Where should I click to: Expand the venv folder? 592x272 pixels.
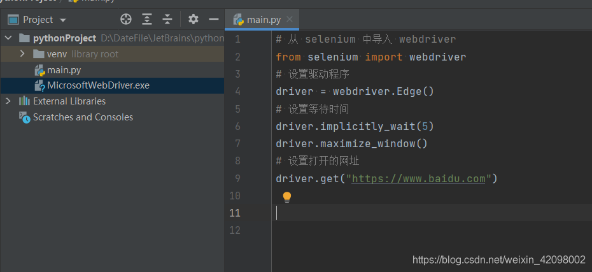tap(22, 54)
